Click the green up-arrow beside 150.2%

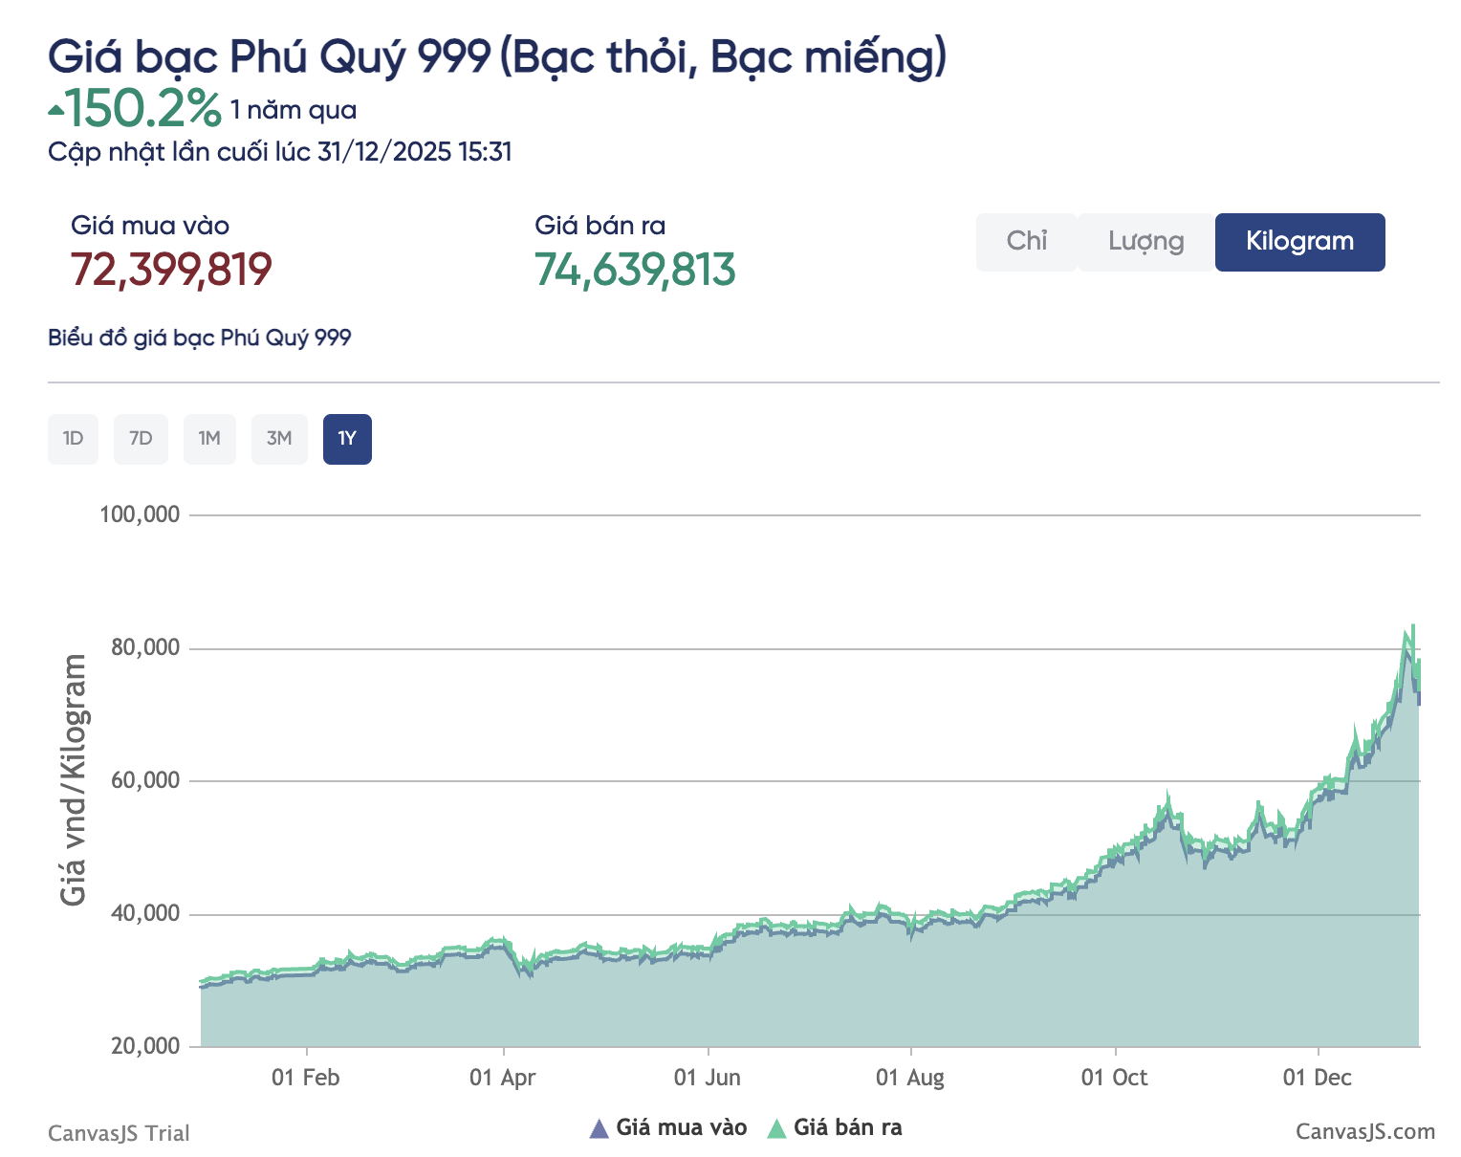pyautogui.click(x=56, y=111)
